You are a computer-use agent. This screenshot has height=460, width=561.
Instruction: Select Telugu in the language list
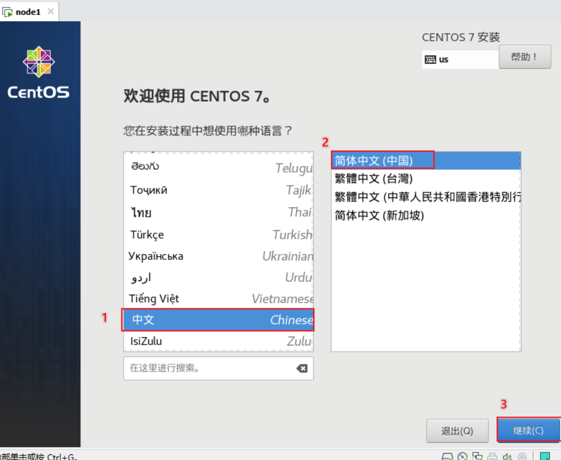(x=218, y=167)
